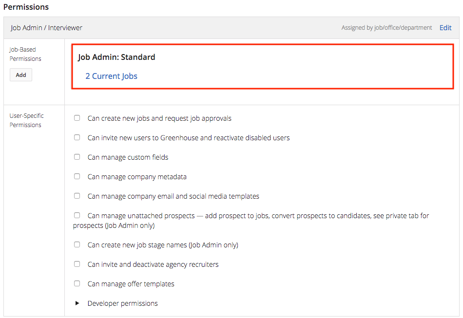Enable 'Can invite and deactivate agency recruiters'
463x318 pixels.
(77, 263)
